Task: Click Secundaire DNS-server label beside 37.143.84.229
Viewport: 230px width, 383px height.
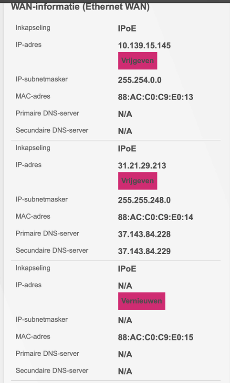Action: pos(52,250)
